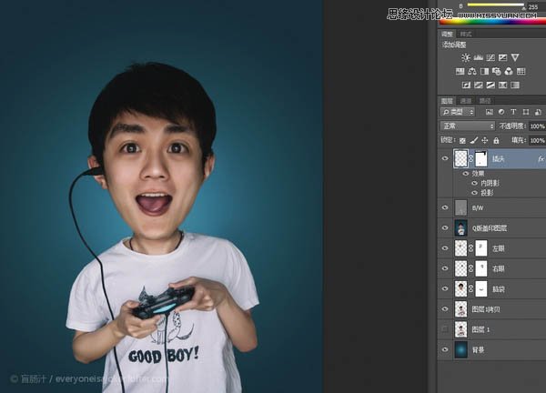Hide the 背景 background layer
Screen dimensions: 546x393
coord(445,349)
